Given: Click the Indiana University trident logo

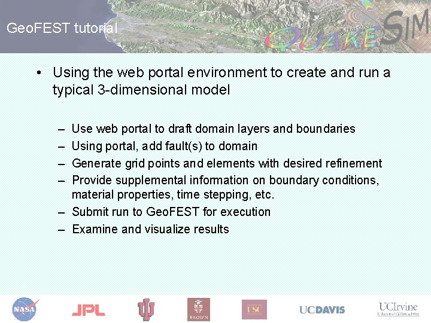Looking at the screenshot, I should [x=146, y=310].
